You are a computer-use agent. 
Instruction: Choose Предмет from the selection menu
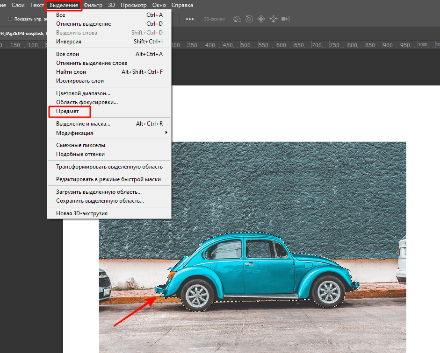(68, 112)
